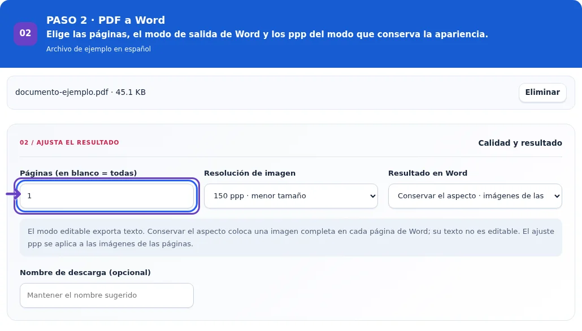Image resolution: width=582 pixels, height=331 pixels.
Task: Focus the Páginas input field
Action: 107,196
